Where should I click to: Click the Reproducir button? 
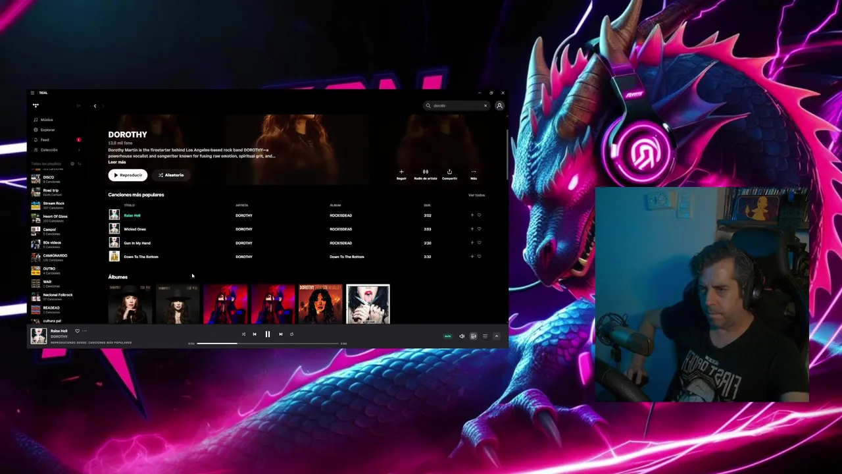pos(128,175)
